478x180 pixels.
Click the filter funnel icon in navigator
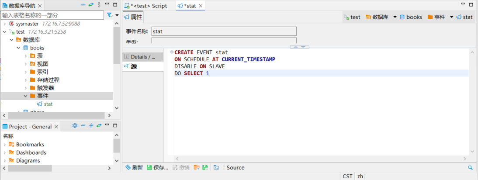[110, 15]
